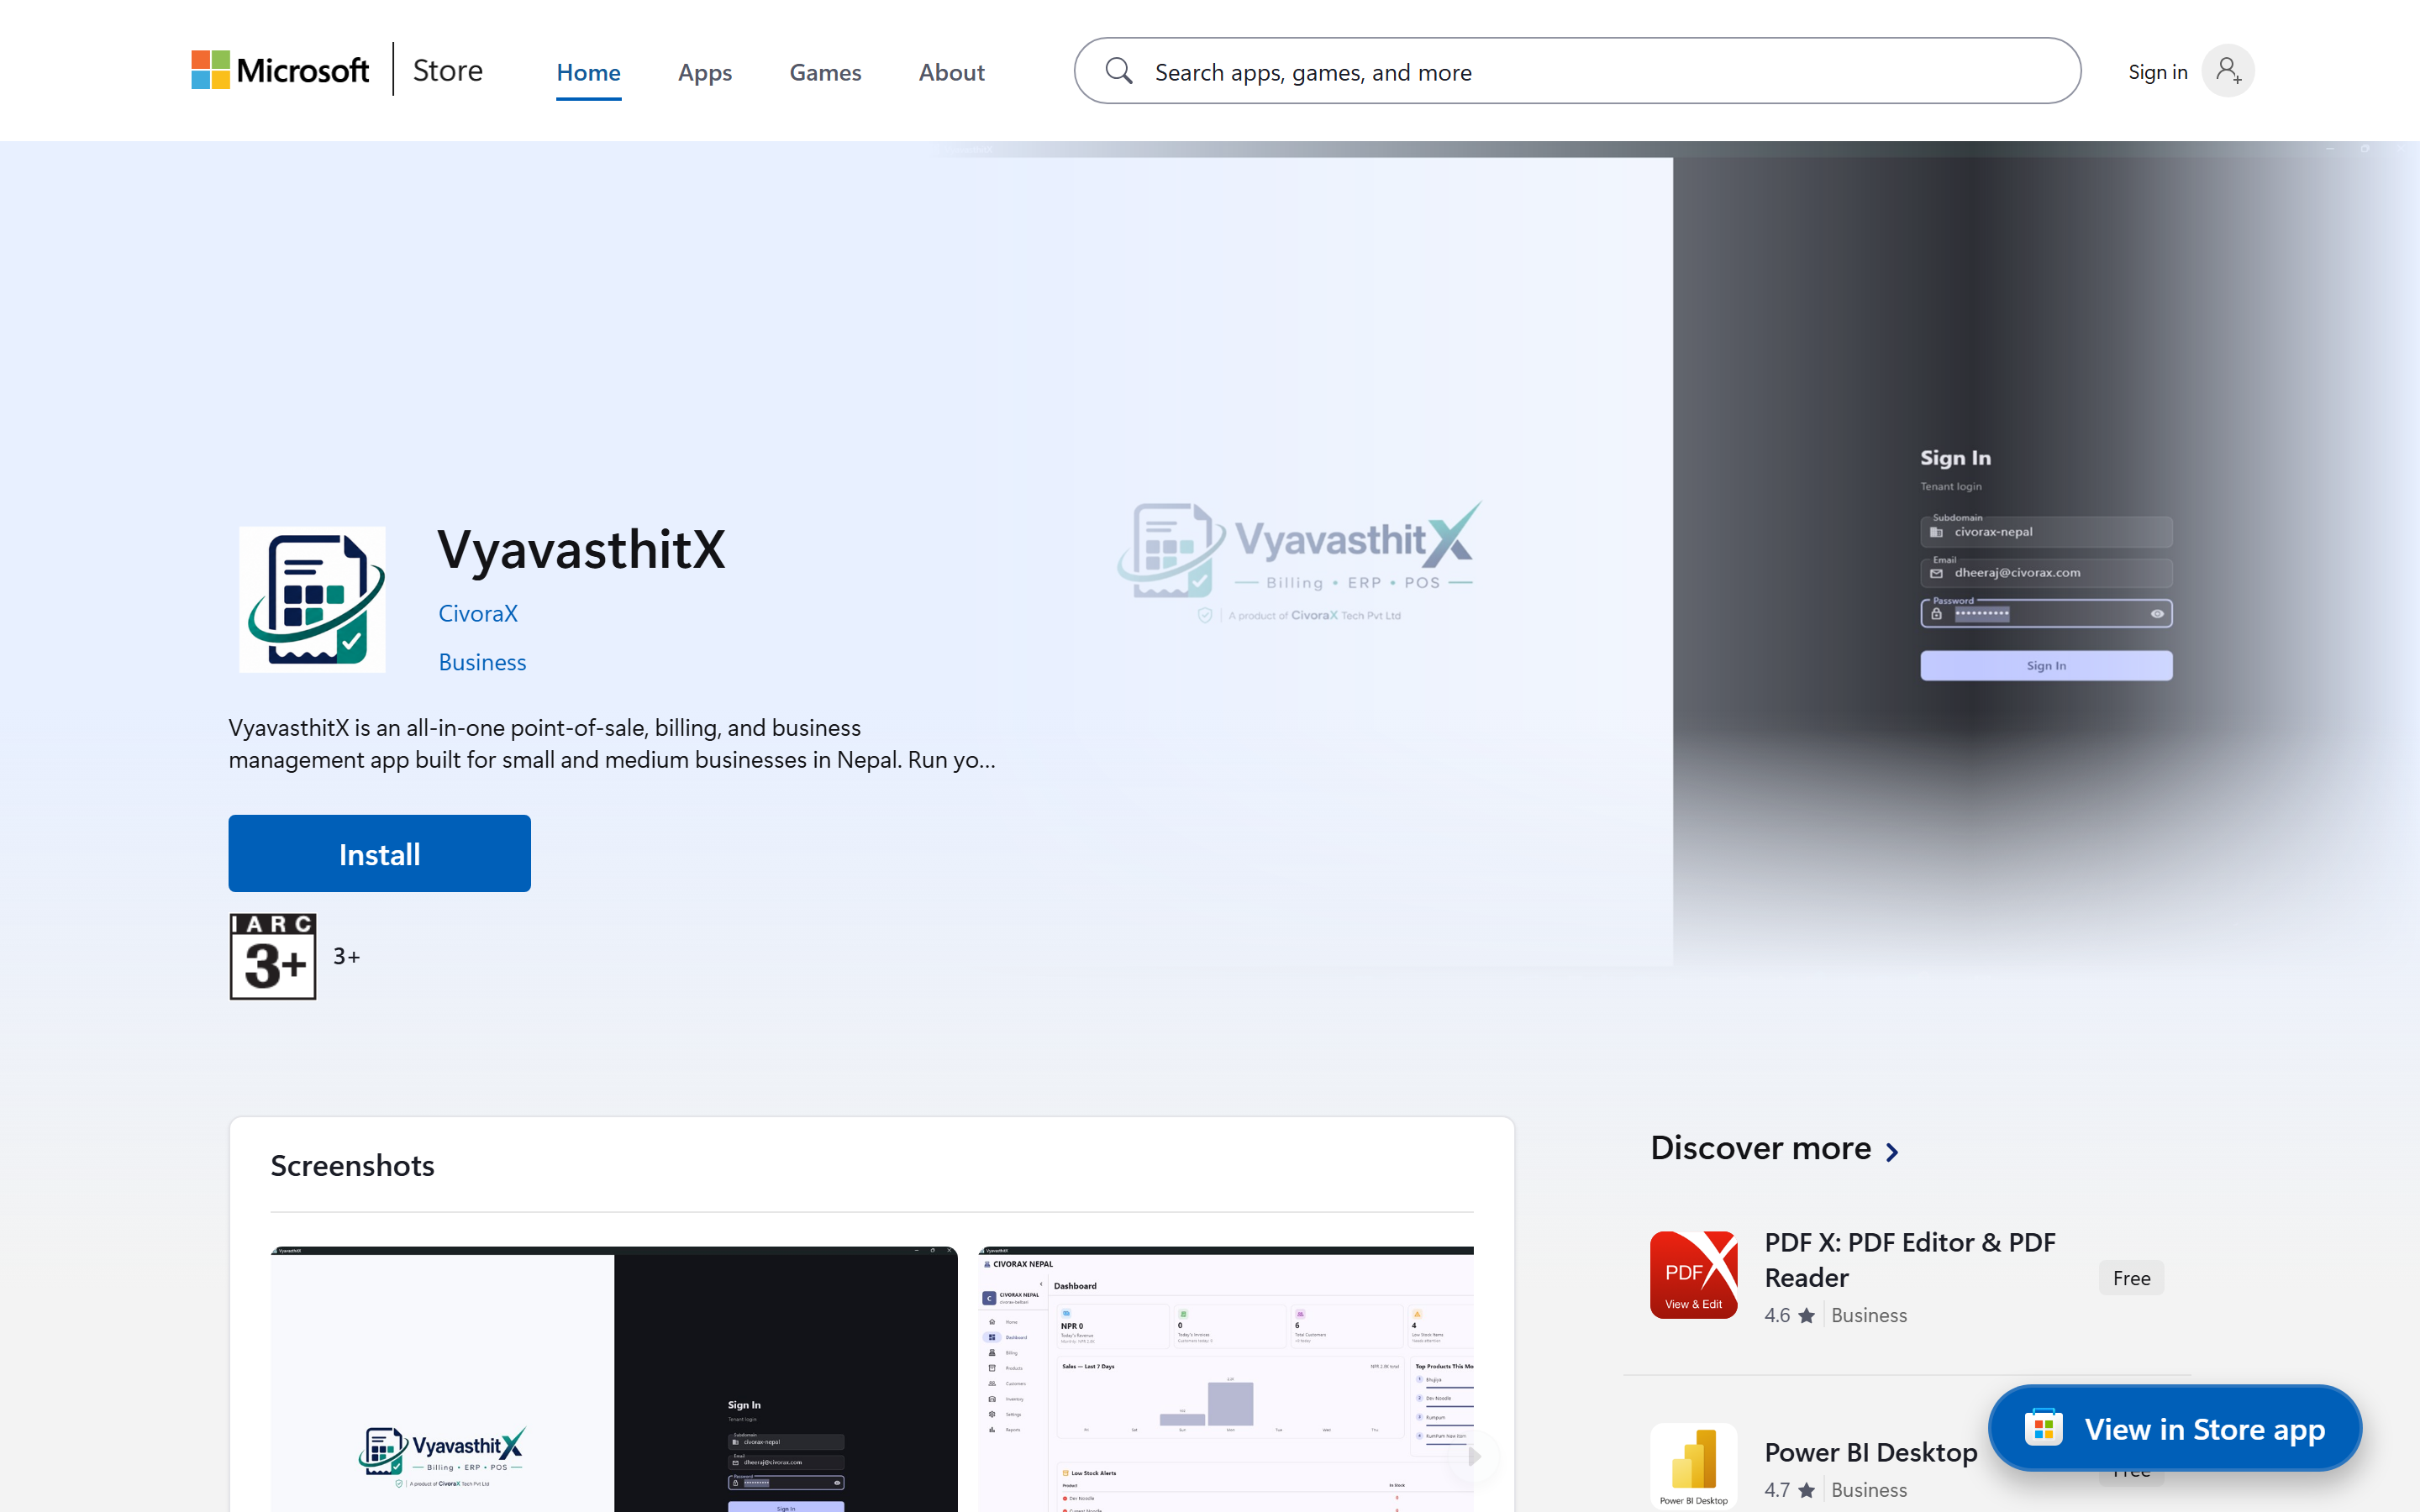The image size is (2420, 1512).
Task: Open the CivoraX publisher link
Action: click(478, 613)
